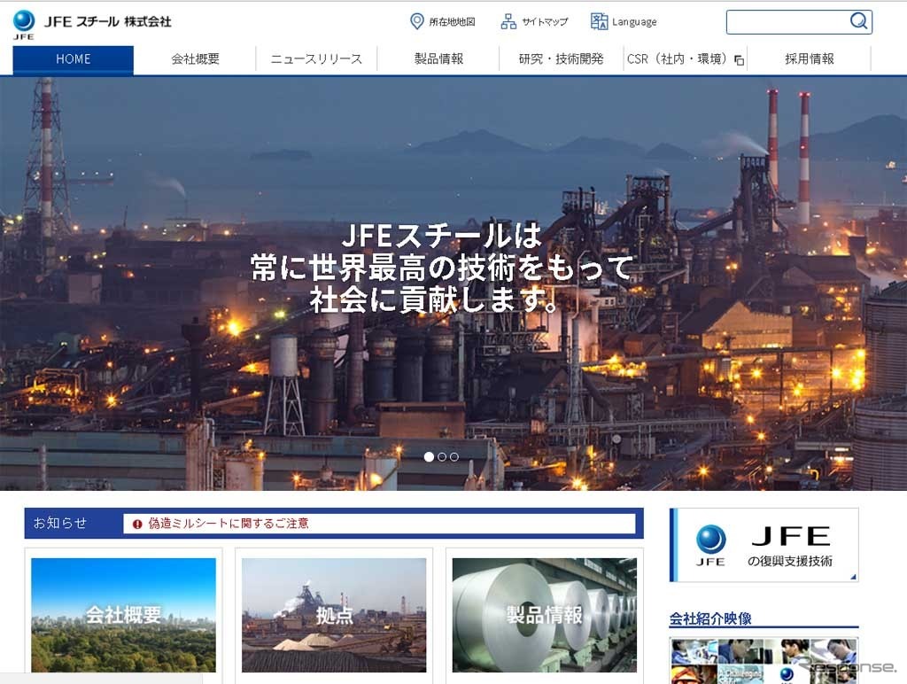Click the お知らせ label

60,523
